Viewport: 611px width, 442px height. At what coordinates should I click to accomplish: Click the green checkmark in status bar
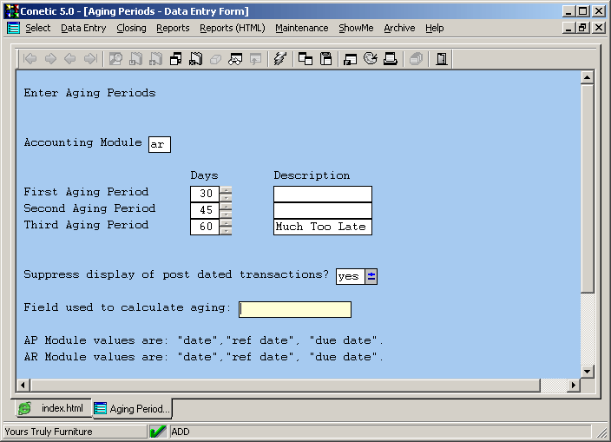(x=158, y=432)
